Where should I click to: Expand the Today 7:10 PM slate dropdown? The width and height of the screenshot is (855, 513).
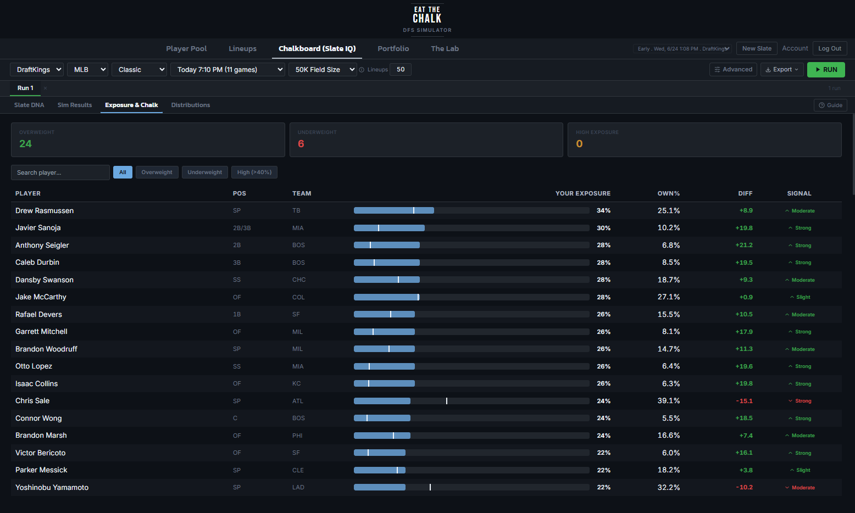click(x=227, y=69)
